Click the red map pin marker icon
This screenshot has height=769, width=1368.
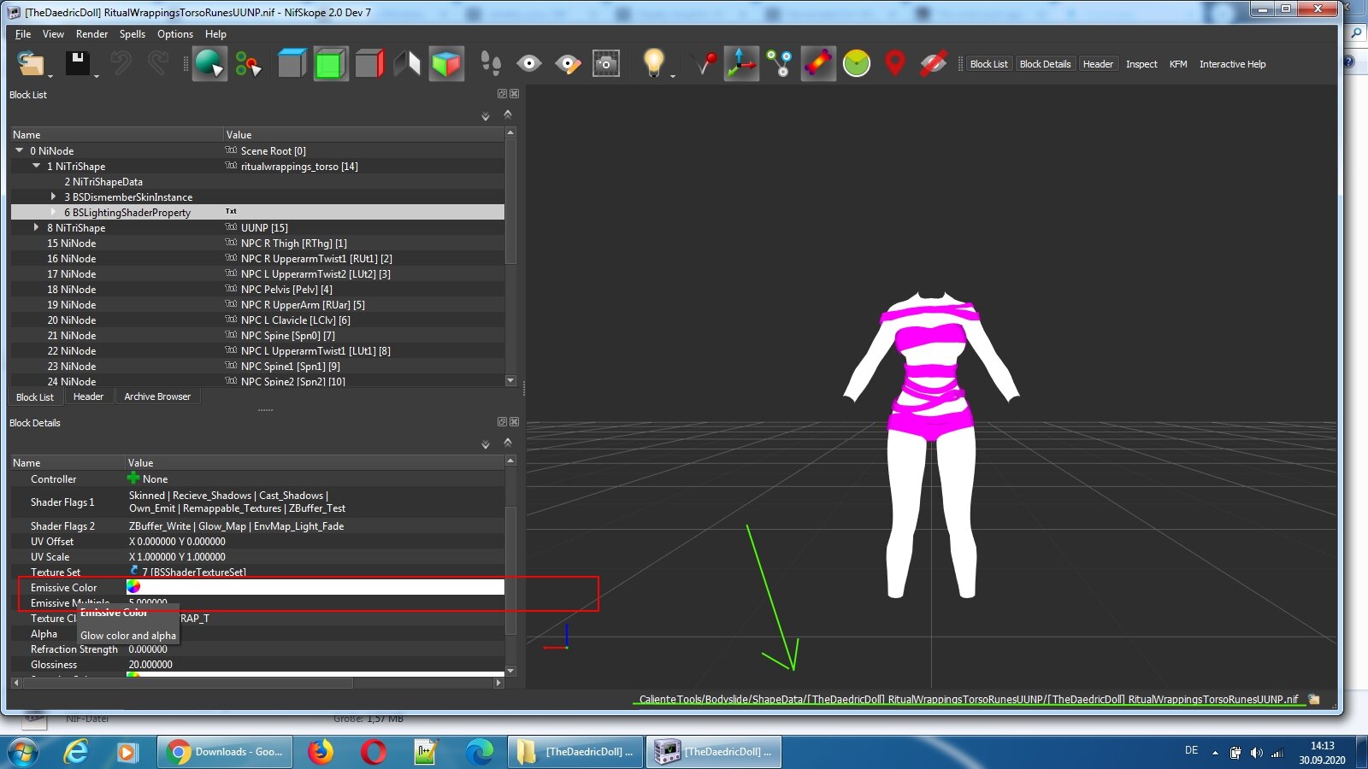(x=894, y=63)
